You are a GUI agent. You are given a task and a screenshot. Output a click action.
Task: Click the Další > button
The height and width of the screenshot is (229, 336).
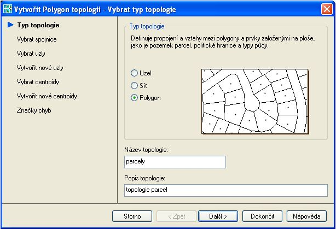pyautogui.click(x=218, y=216)
